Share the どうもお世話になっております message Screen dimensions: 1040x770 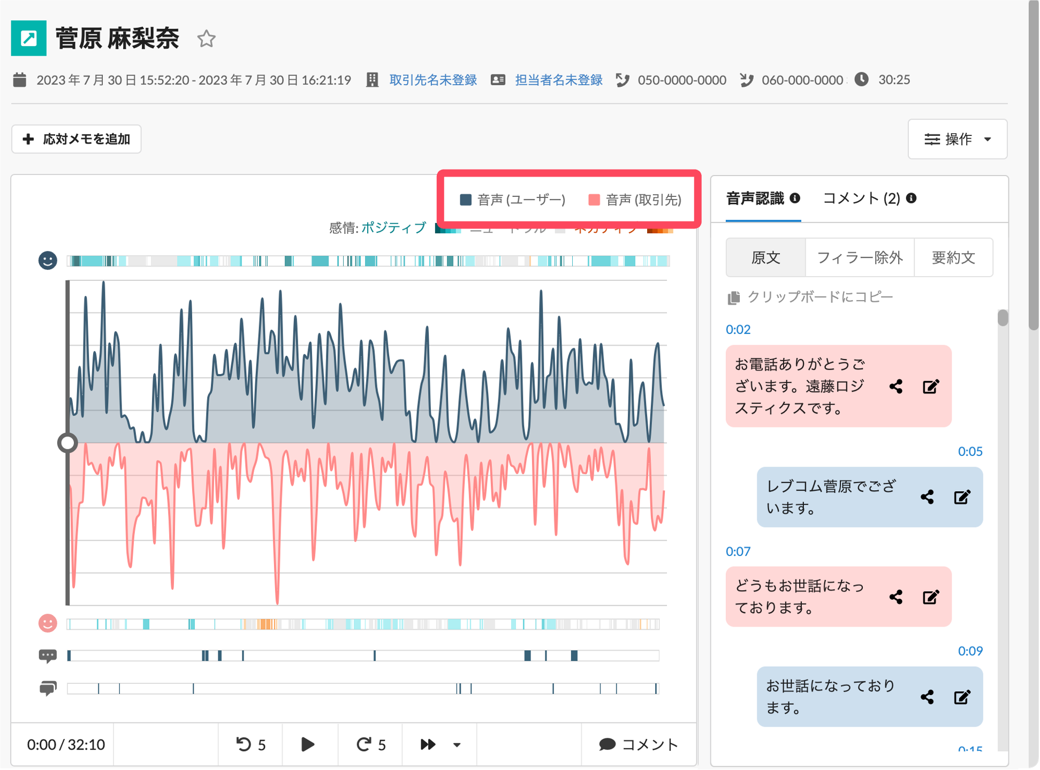coord(896,597)
